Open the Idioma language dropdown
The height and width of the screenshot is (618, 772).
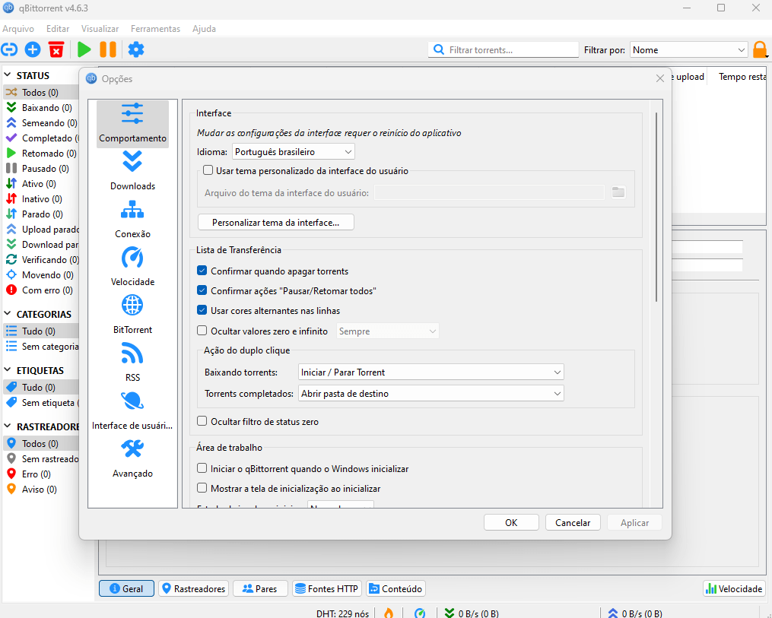[294, 151]
